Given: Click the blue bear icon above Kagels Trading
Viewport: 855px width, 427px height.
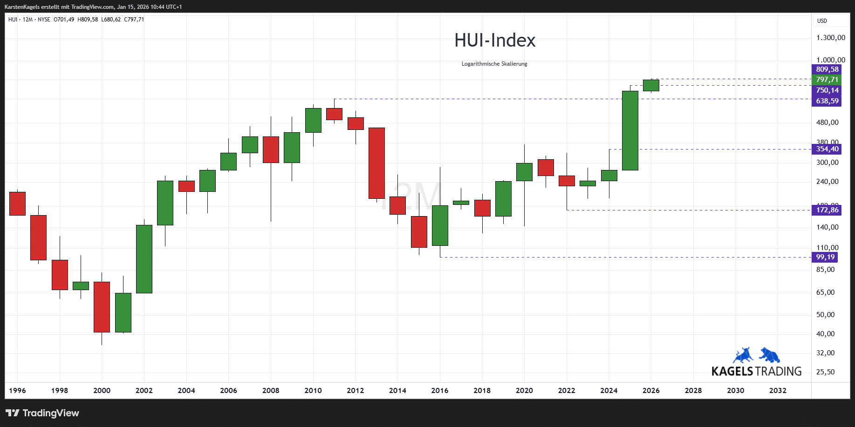Looking at the screenshot, I should pos(769,355).
